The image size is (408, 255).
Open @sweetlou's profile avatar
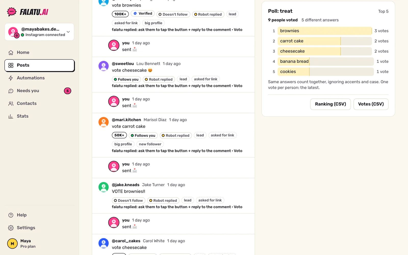pyautogui.click(x=104, y=66)
